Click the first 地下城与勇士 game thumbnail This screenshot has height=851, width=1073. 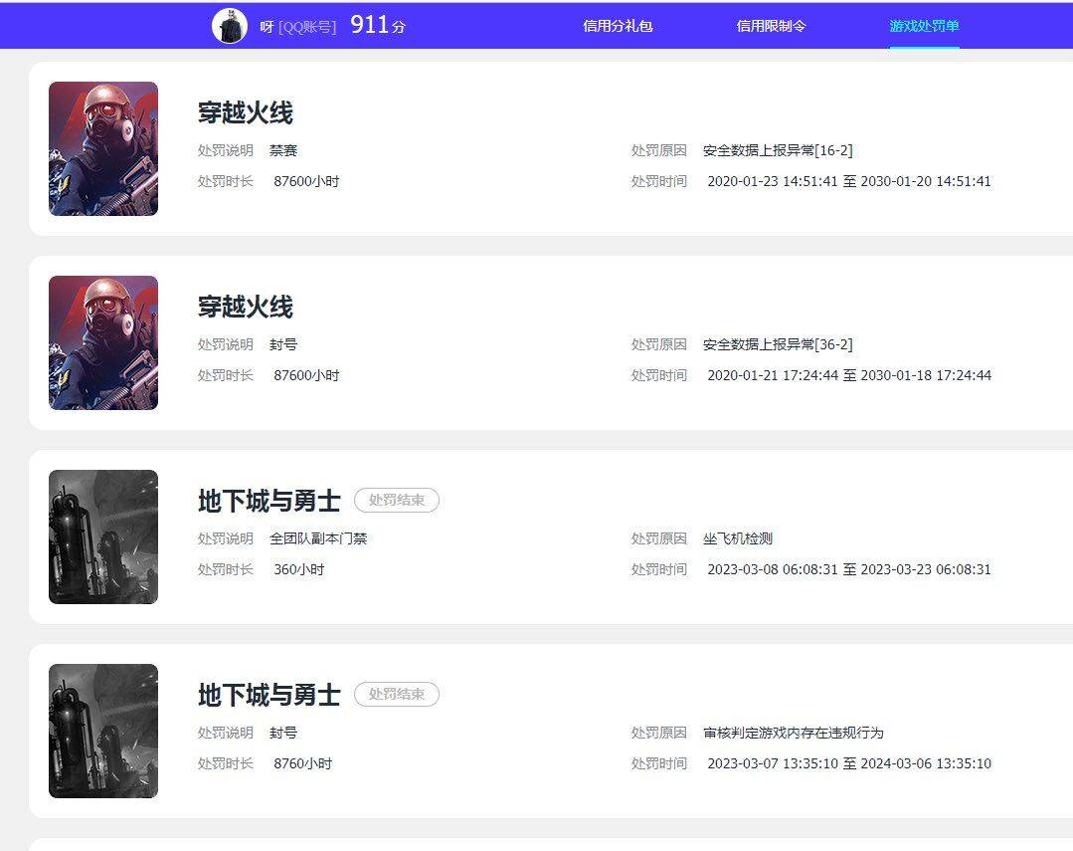click(x=102, y=536)
